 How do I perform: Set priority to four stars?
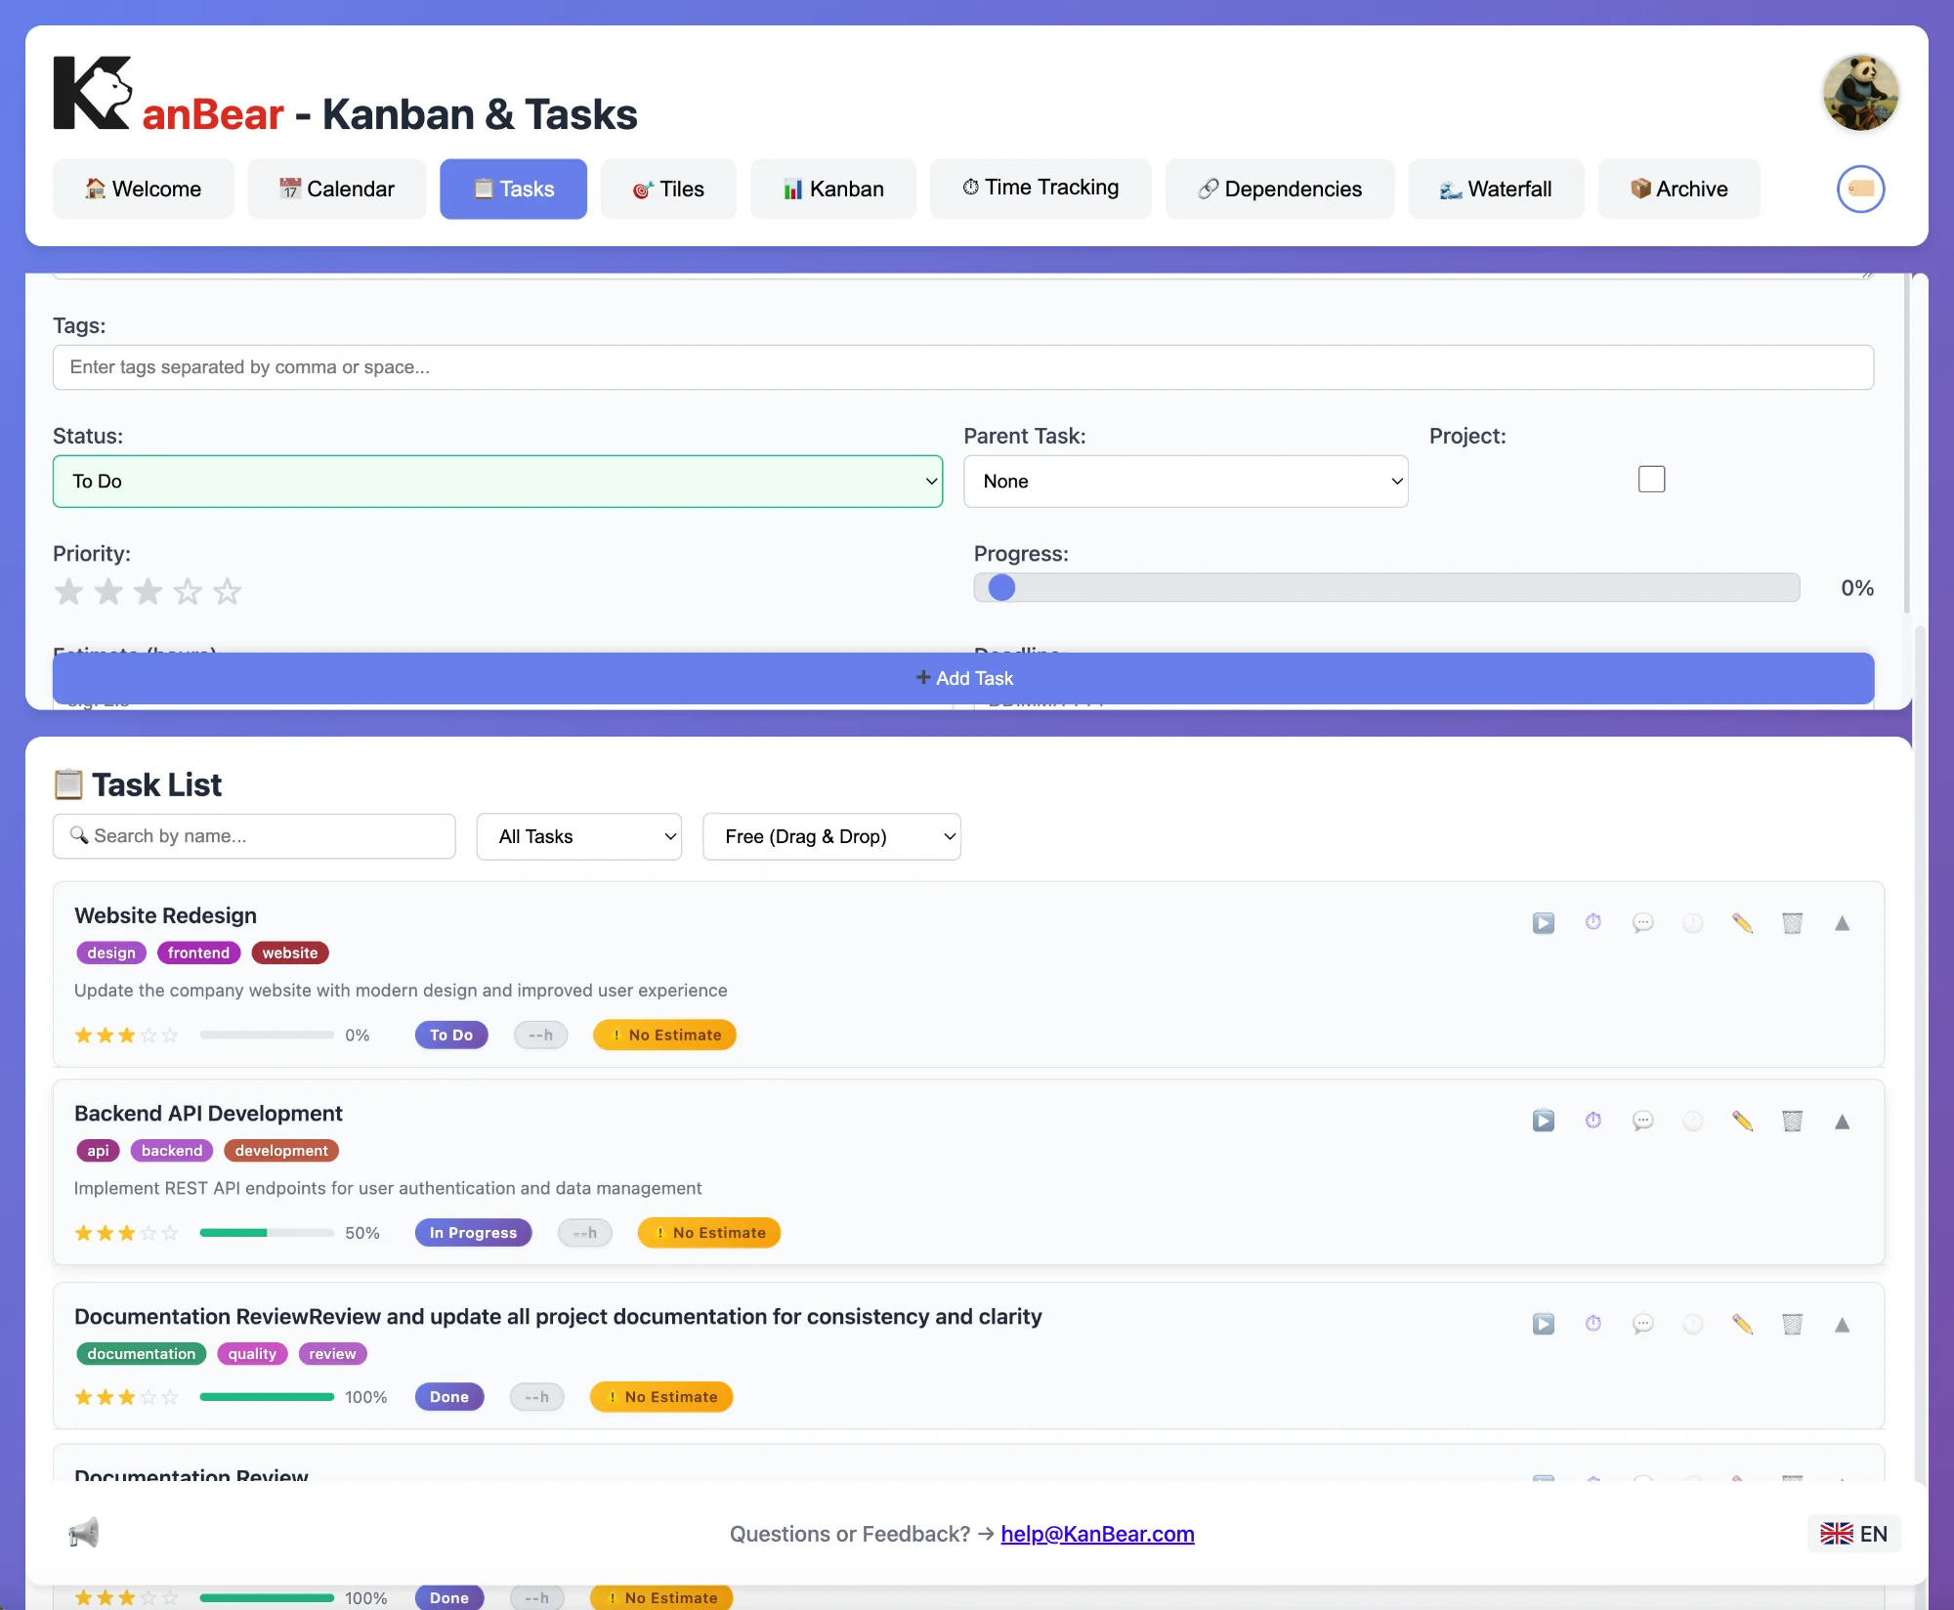click(x=188, y=591)
